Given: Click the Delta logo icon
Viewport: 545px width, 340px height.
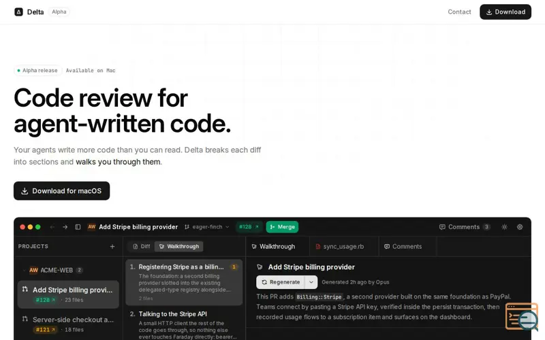Looking at the screenshot, I should click(18, 12).
